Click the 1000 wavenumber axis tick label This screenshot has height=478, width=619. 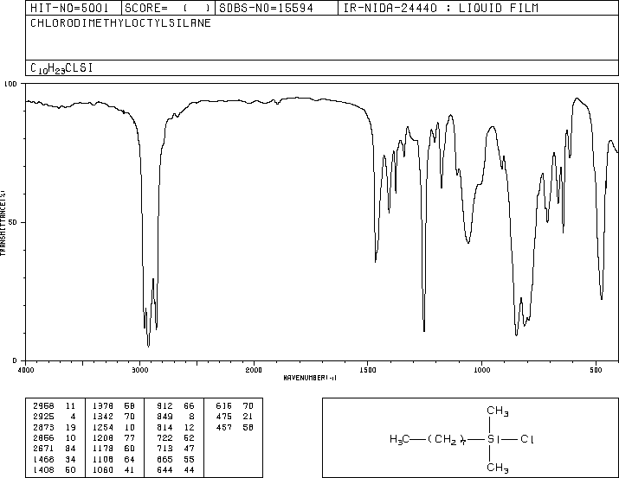click(x=481, y=370)
